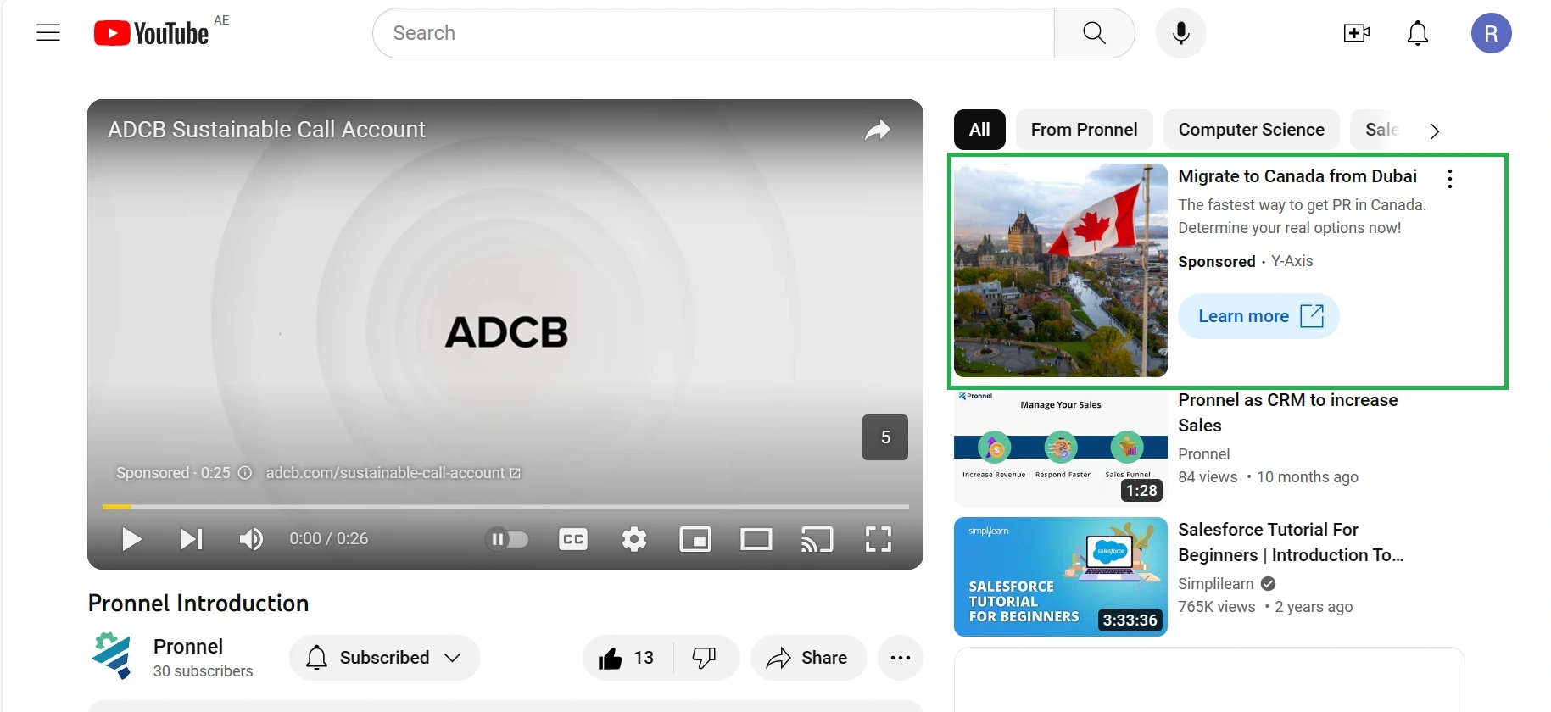Open Simplilearn channel name
This screenshot has height=712, width=1551.
tap(1216, 584)
